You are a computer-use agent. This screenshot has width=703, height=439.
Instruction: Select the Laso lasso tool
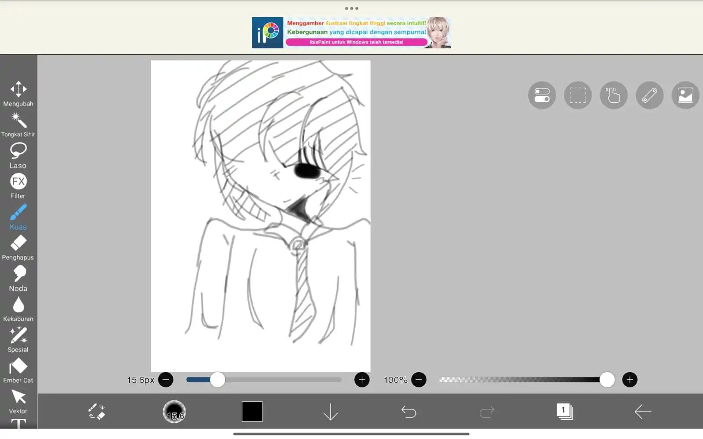coord(18,156)
